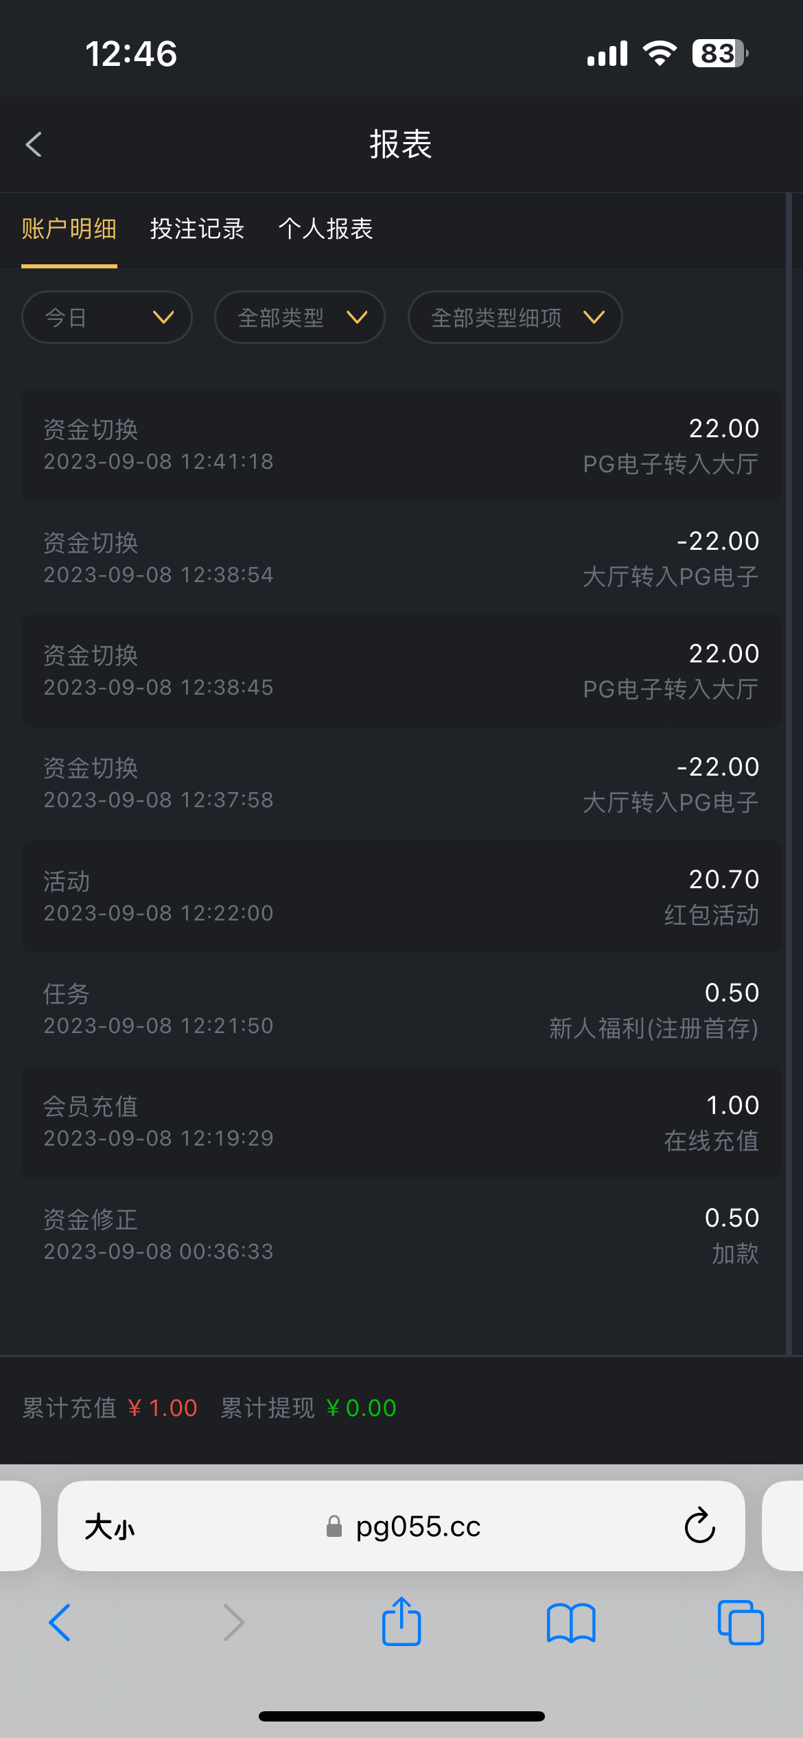Open the 资金修正 加款 0.50 entry

pyautogui.click(x=401, y=1235)
